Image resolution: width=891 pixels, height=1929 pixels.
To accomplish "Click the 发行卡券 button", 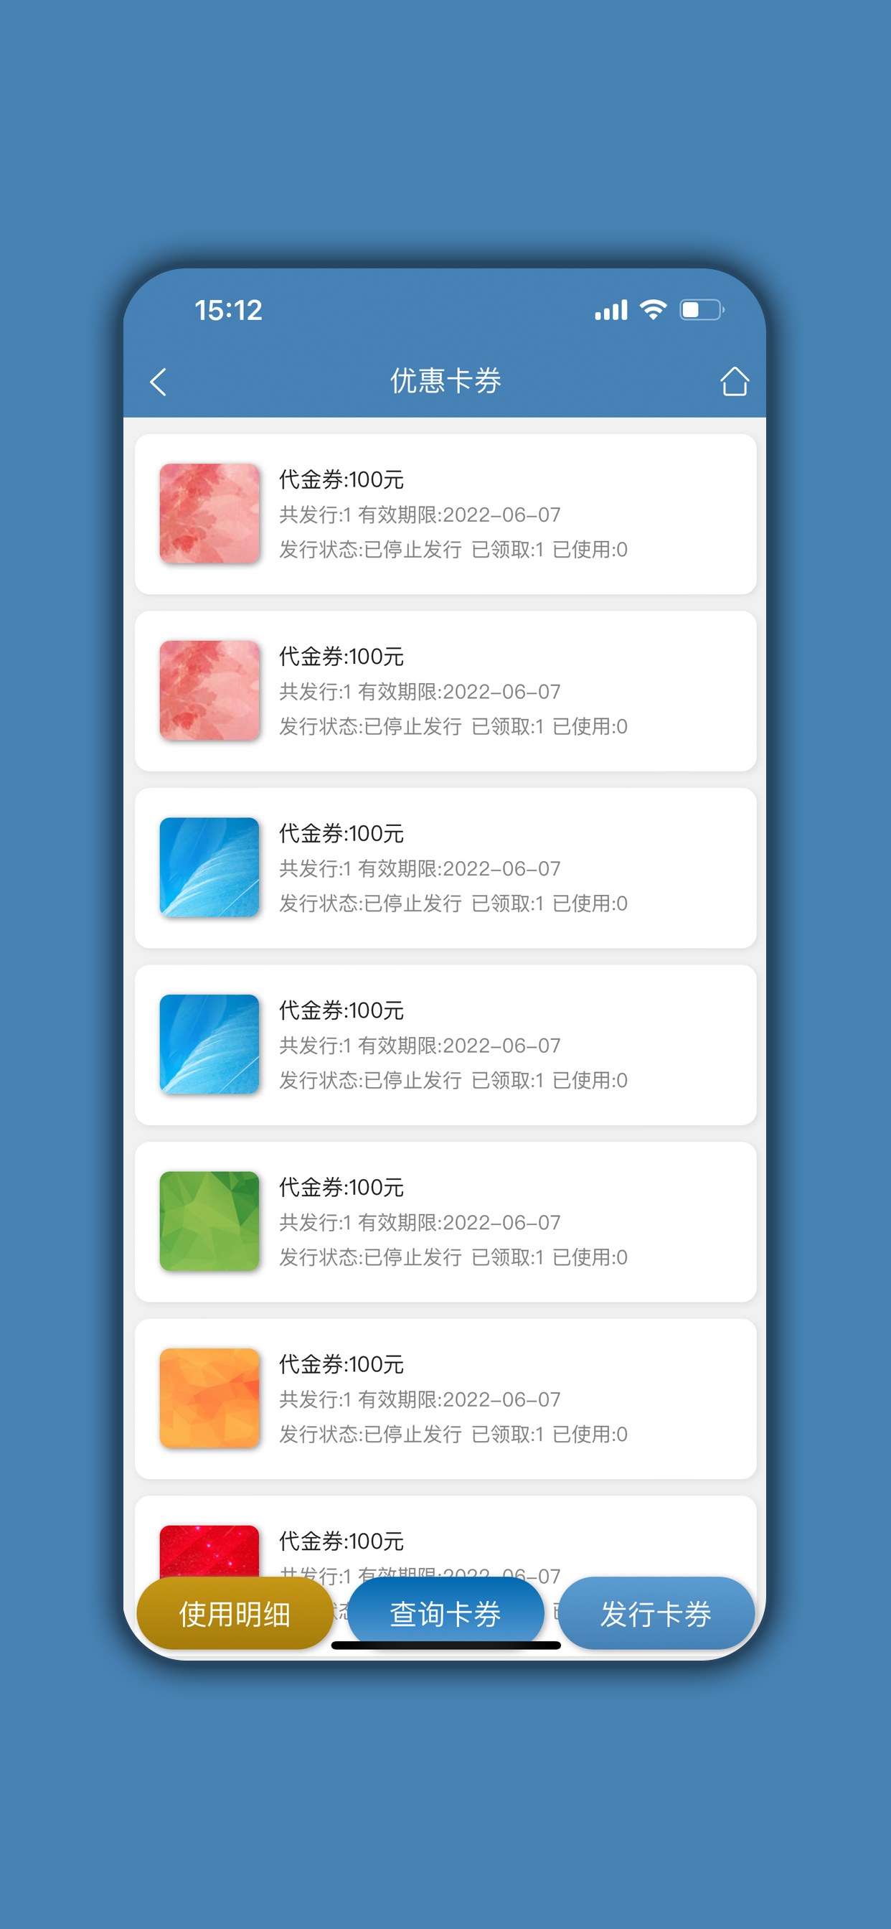I will tap(656, 1613).
